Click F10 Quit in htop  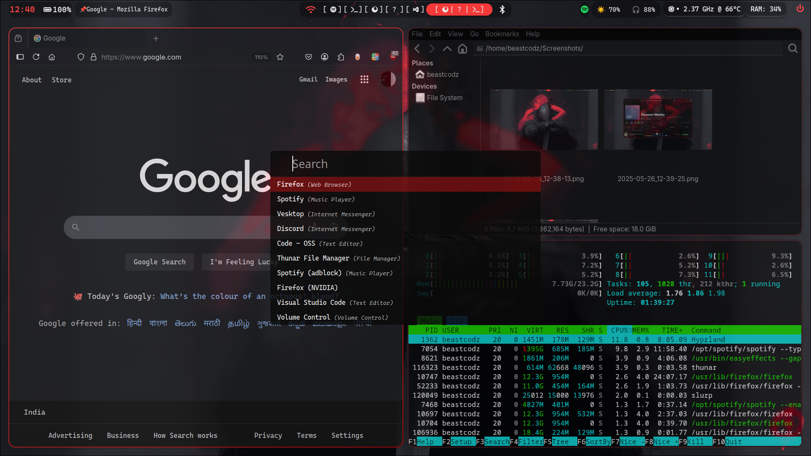727,442
